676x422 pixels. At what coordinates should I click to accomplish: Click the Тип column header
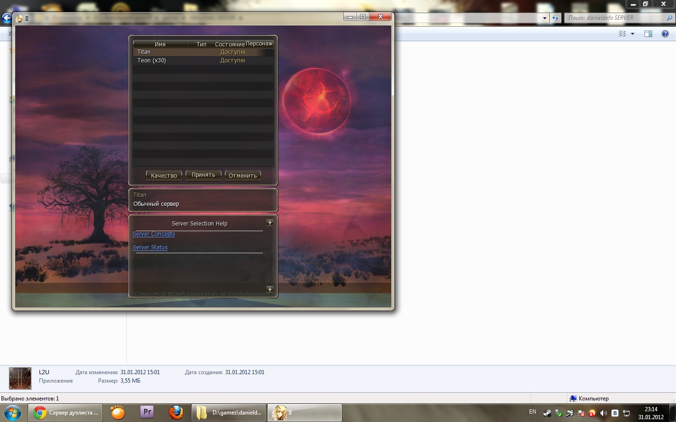(201, 44)
